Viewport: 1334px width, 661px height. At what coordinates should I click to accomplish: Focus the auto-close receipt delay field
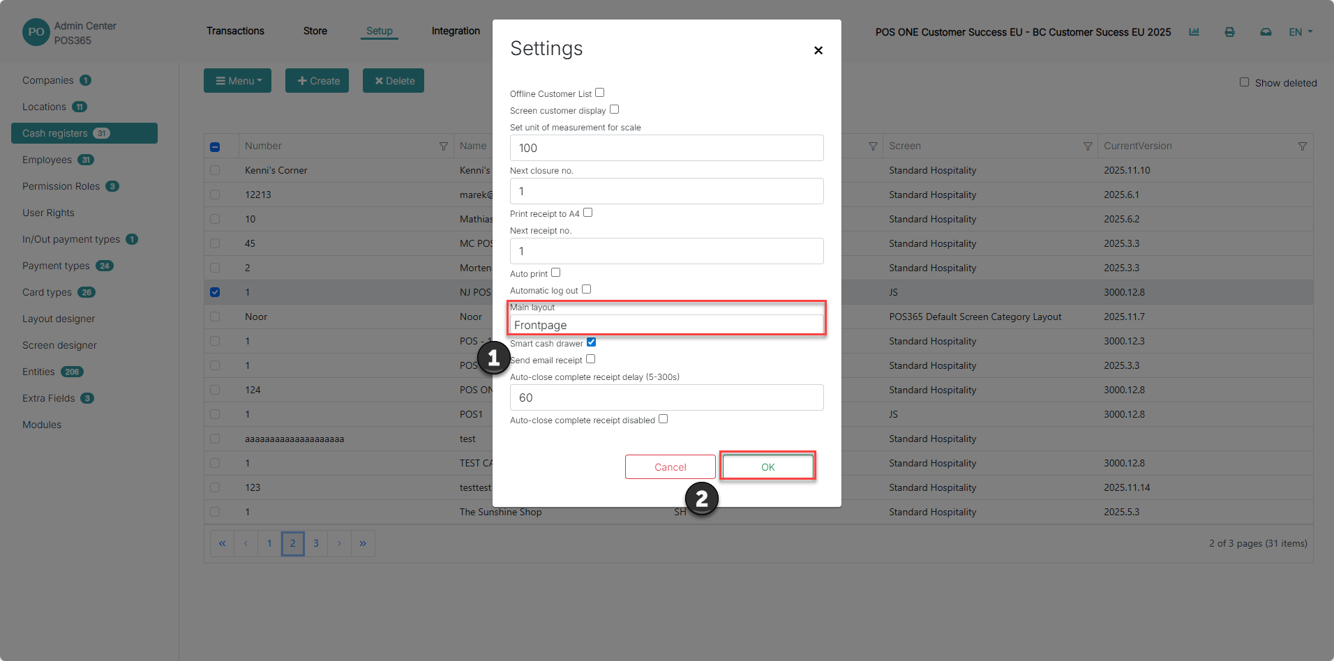pos(666,397)
